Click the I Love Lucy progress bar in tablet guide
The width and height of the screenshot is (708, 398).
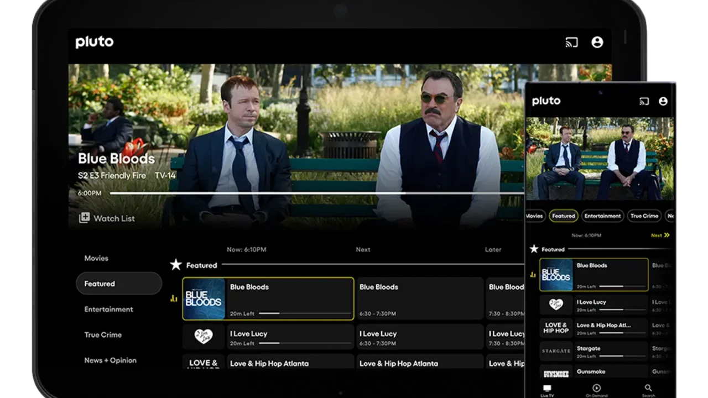tap(304, 343)
